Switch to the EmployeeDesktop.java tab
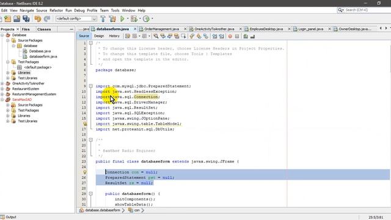 tap(266, 29)
